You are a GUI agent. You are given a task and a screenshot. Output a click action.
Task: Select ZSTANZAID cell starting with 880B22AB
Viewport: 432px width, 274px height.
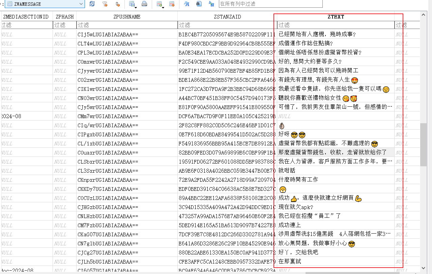(x=227, y=252)
